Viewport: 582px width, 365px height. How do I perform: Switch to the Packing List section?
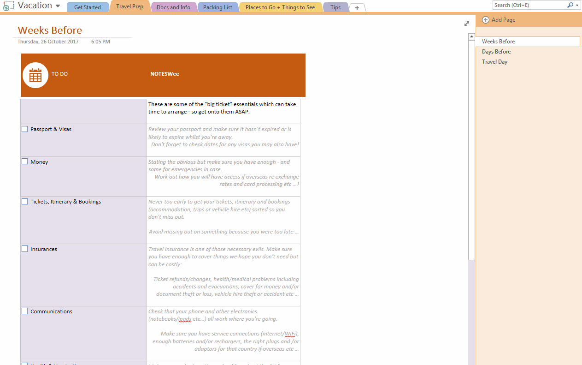pyautogui.click(x=218, y=6)
